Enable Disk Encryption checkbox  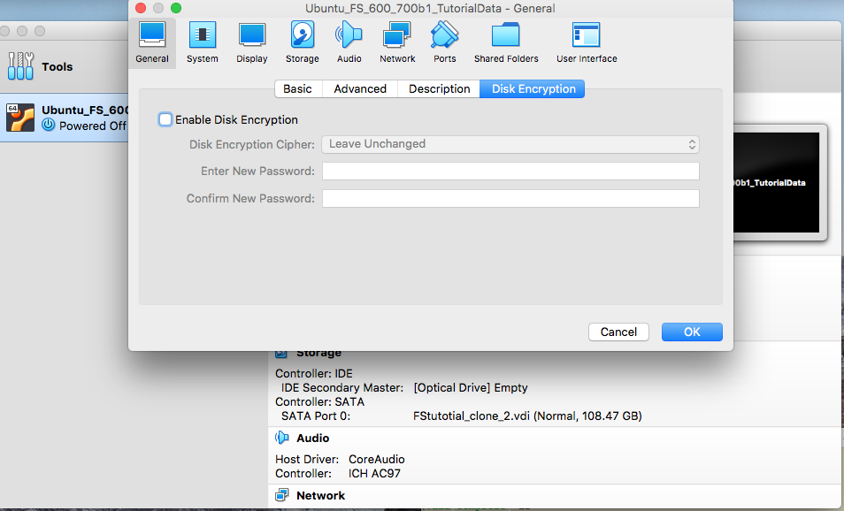tap(165, 119)
